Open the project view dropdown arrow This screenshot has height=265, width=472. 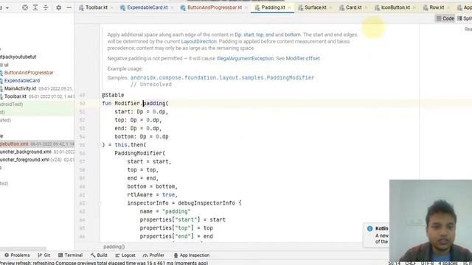7,8
